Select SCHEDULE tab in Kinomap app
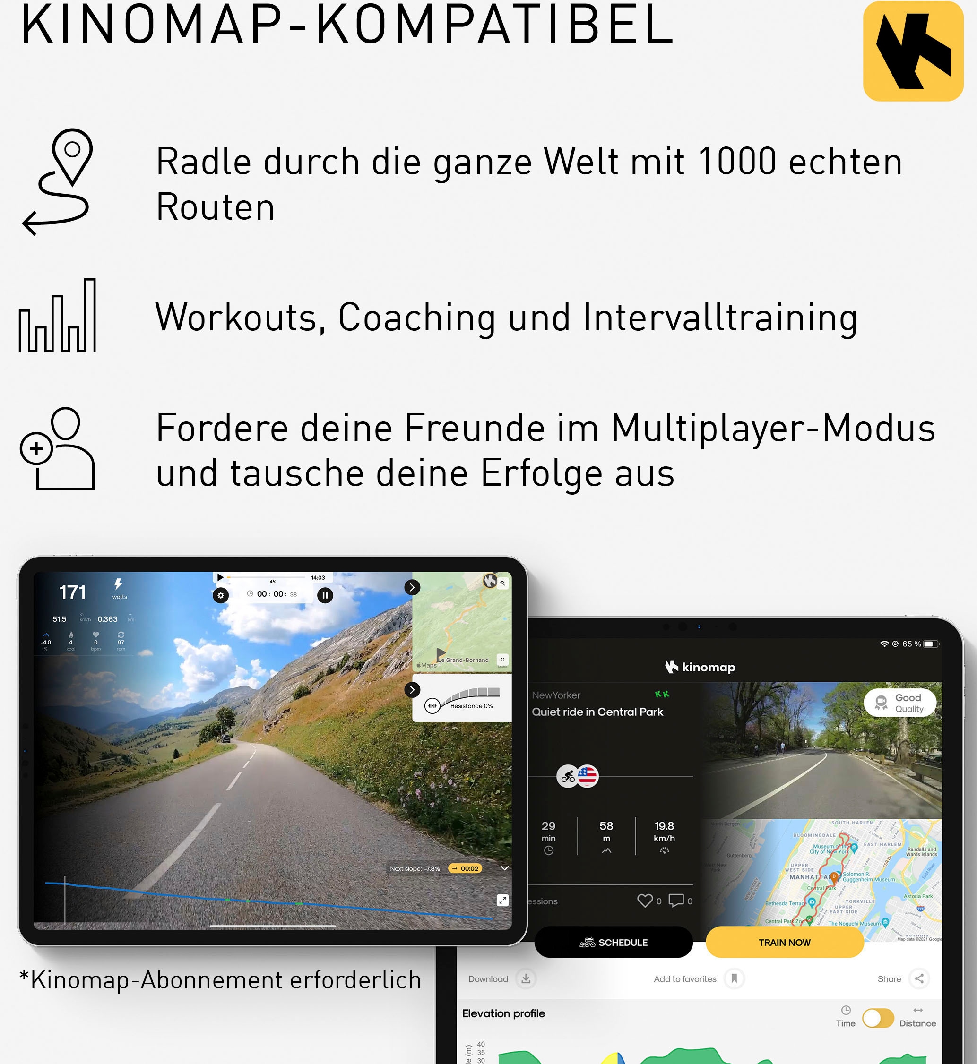 [616, 943]
